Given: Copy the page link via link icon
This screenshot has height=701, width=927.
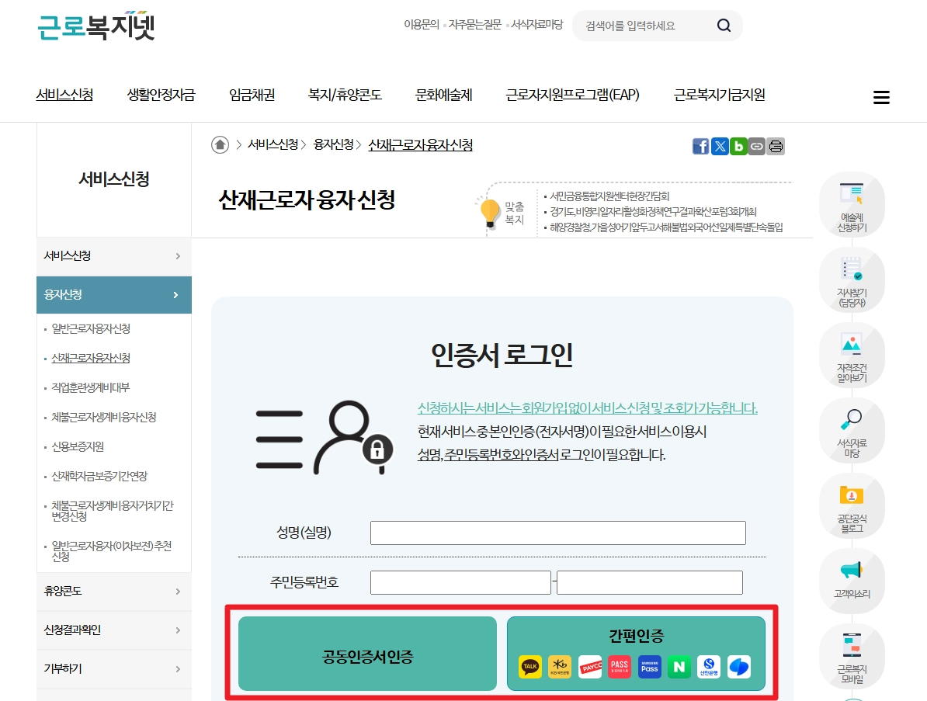Looking at the screenshot, I should click(757, 146).
